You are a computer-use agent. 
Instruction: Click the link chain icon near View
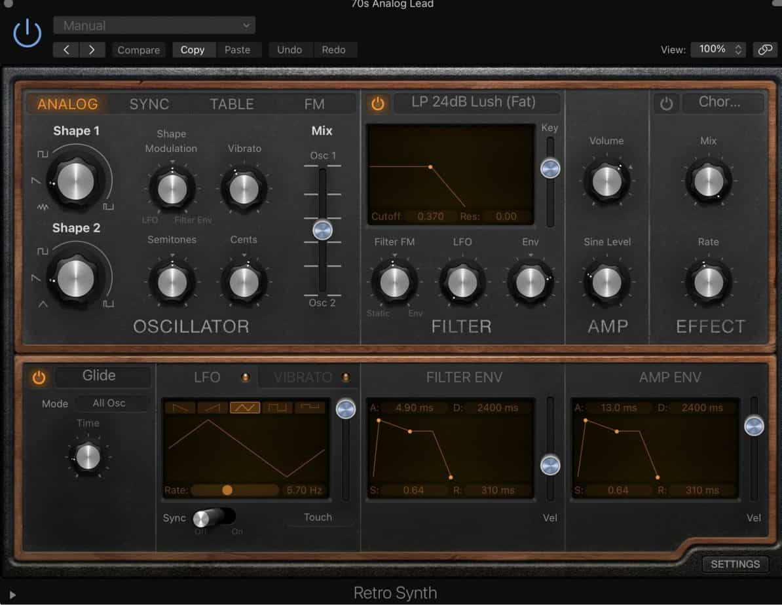(766, 49)
